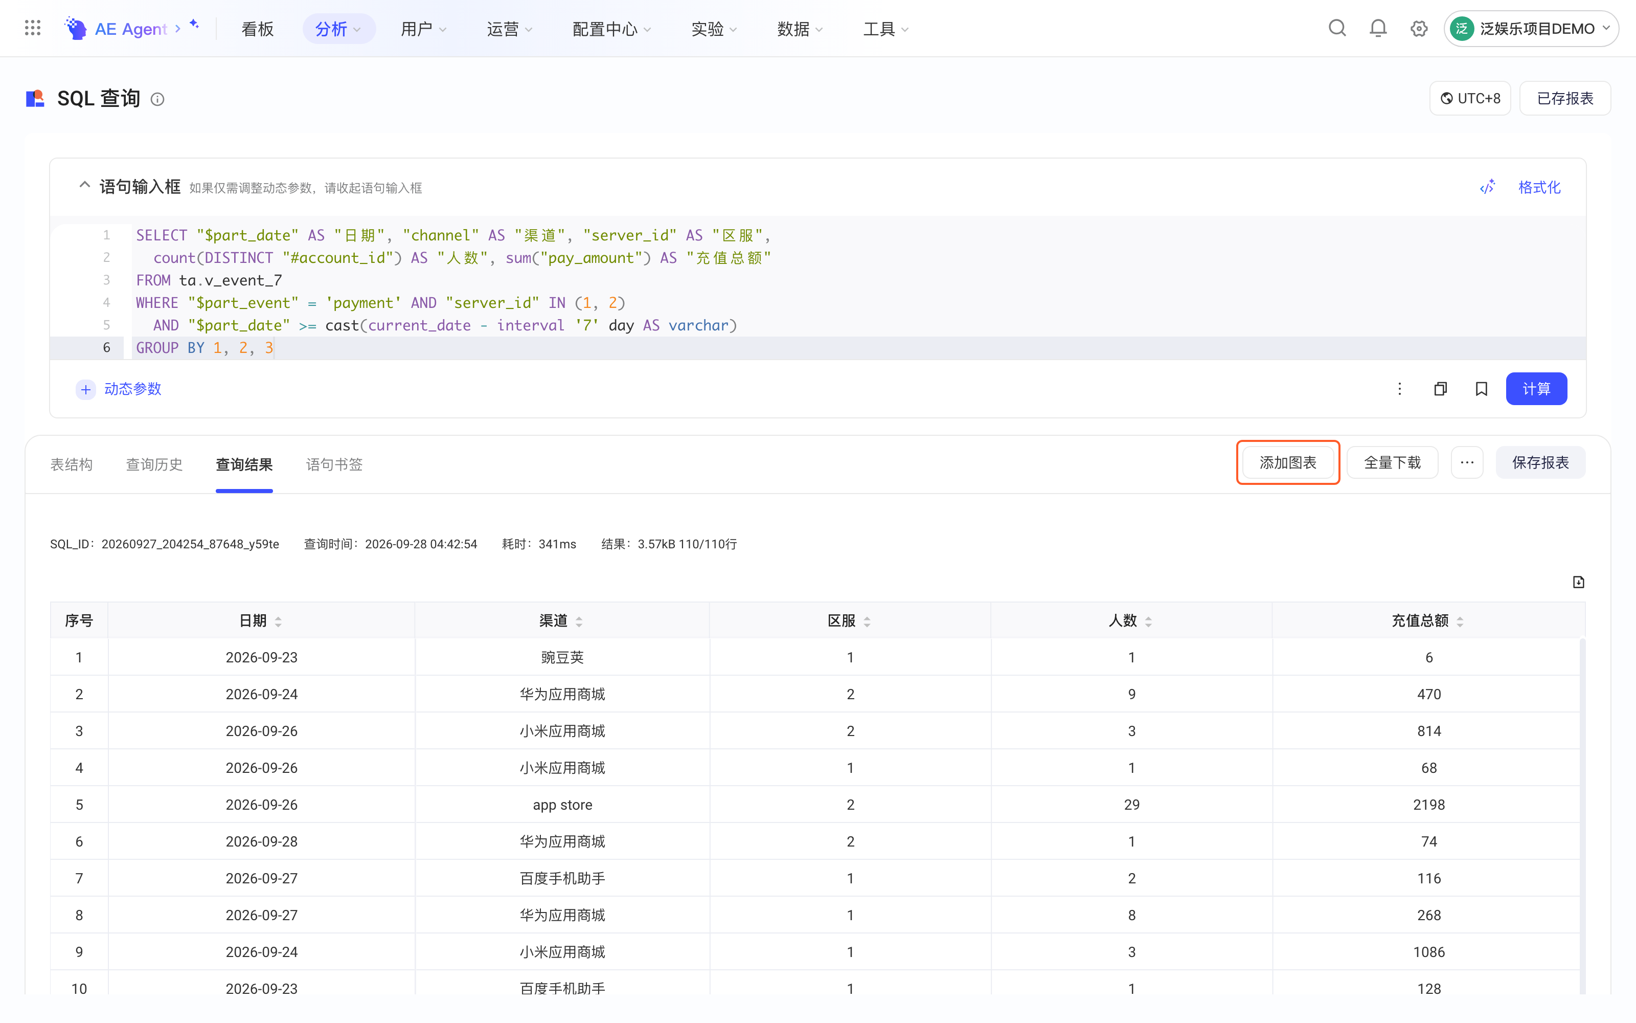Viewport: 1636px width, 1023px height.
Task: Open the settings gear icon
Action: (x=1418, y=29)
